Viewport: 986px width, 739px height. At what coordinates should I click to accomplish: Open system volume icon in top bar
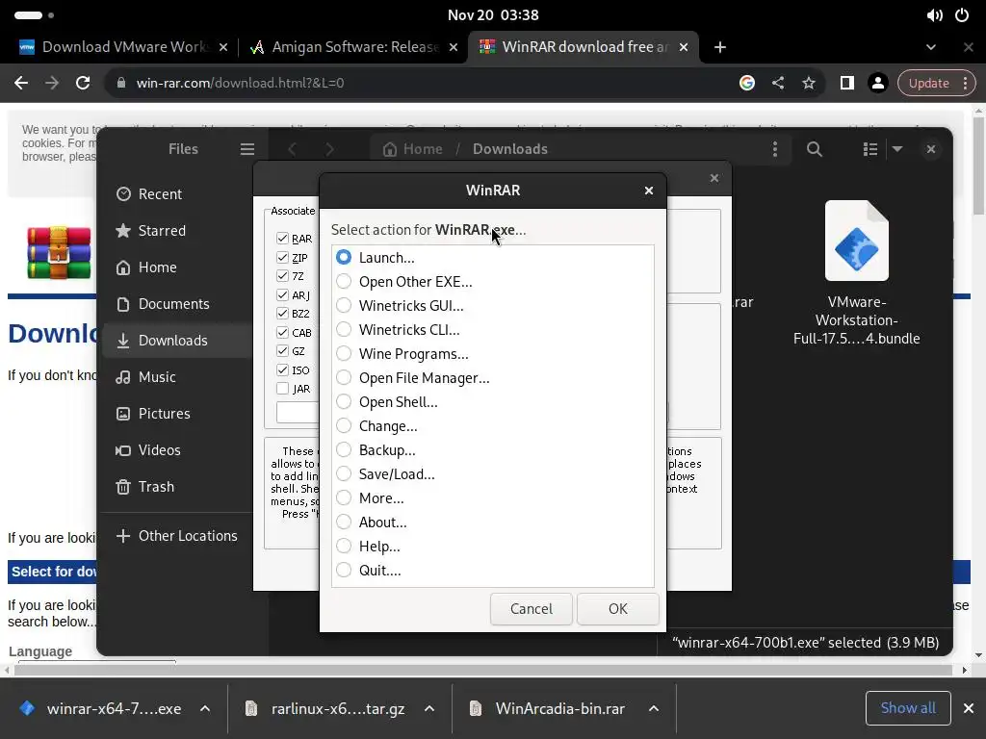click(934, 15)
